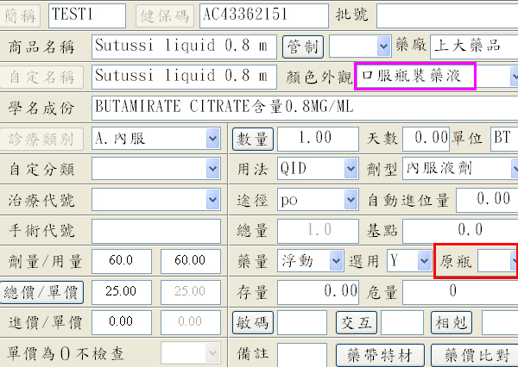The height and width of the screenshot is (367, 518).
Task: Click the 總價/單價 button
Action: click(42, 292)
